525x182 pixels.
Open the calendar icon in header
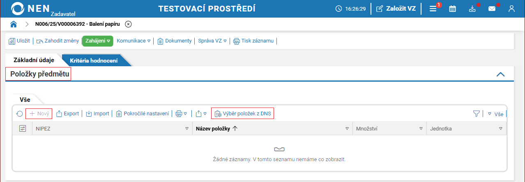click(x=452, y=9)
